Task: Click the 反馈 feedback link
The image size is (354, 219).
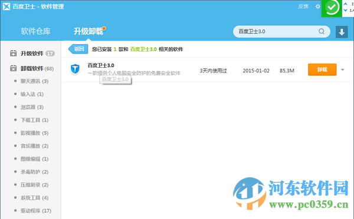Action: pos(303,6)
